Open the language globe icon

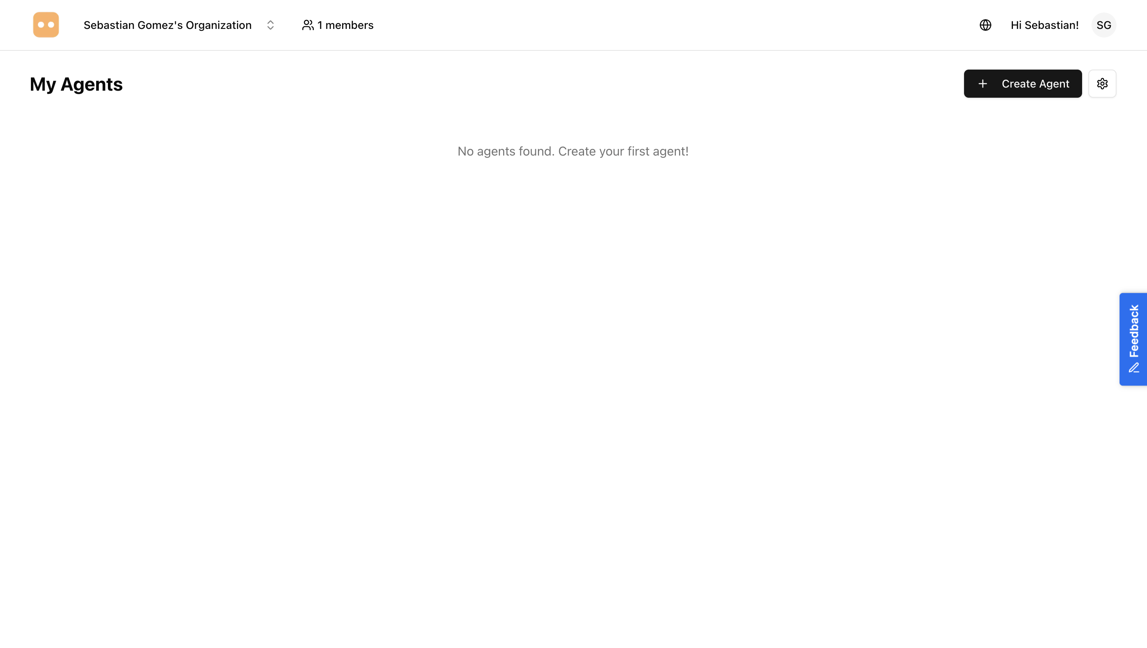986,25
